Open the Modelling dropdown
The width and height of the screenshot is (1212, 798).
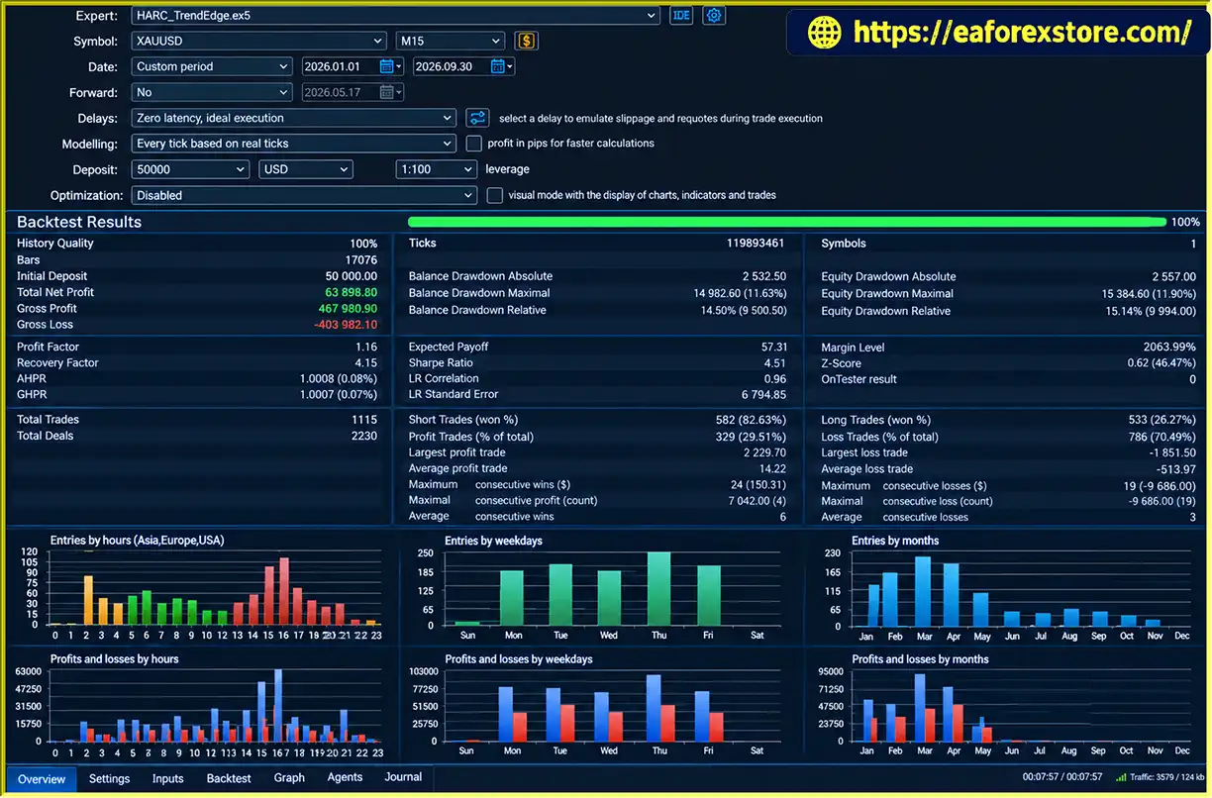(294, 144)
